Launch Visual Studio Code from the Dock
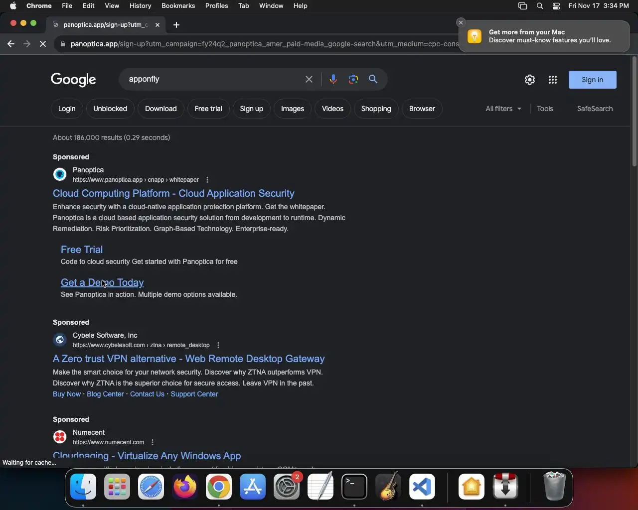 tap(422, 487)
